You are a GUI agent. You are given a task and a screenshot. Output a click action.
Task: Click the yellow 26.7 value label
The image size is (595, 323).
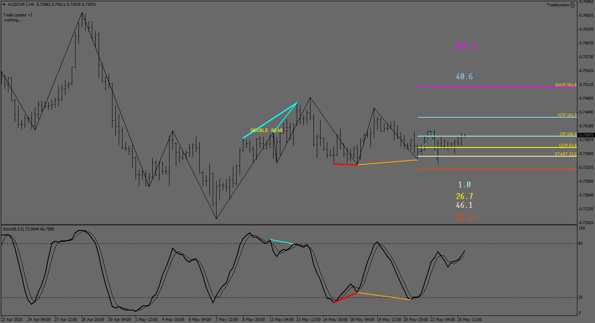coord(464,196)
